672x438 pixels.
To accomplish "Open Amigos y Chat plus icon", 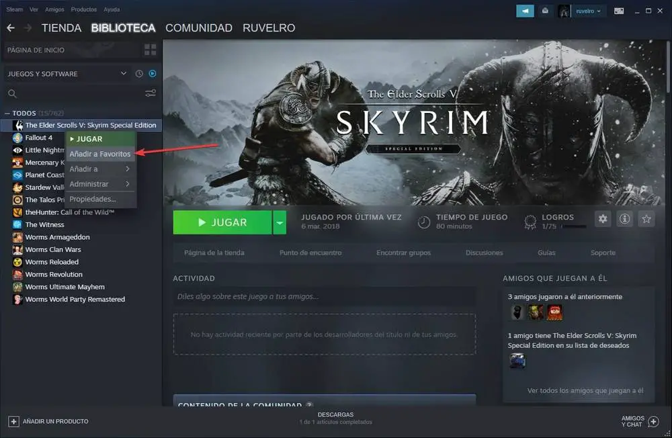I will point(653,421).
